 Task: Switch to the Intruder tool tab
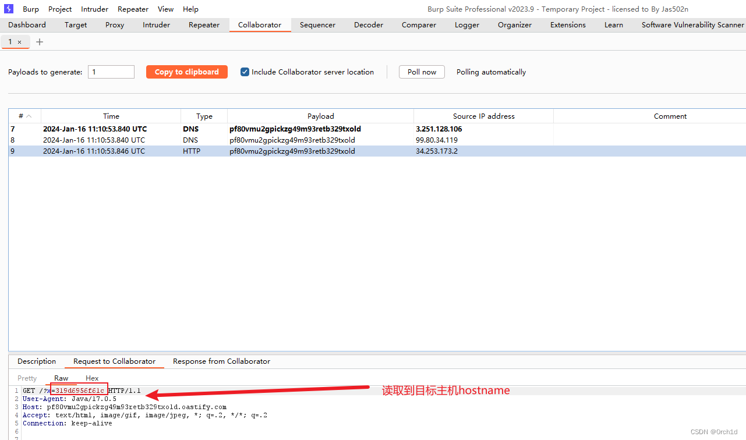pyautogui.click(x=157, y=25)
